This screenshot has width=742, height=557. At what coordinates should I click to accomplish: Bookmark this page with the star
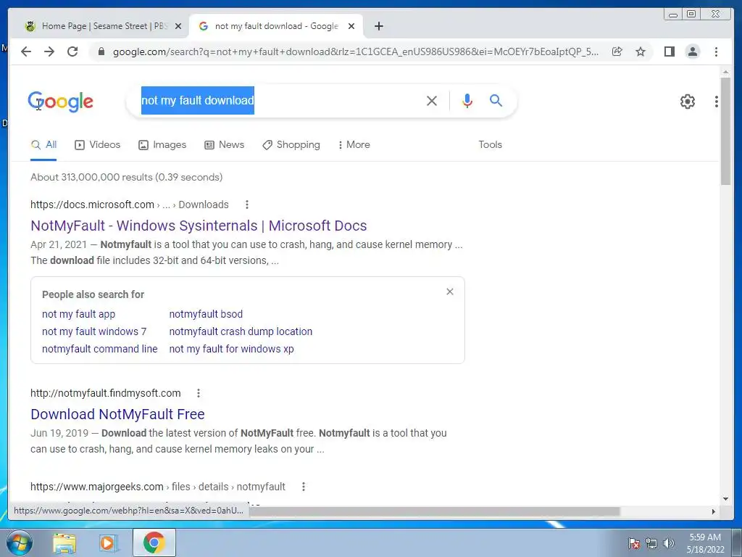(641, 51)
